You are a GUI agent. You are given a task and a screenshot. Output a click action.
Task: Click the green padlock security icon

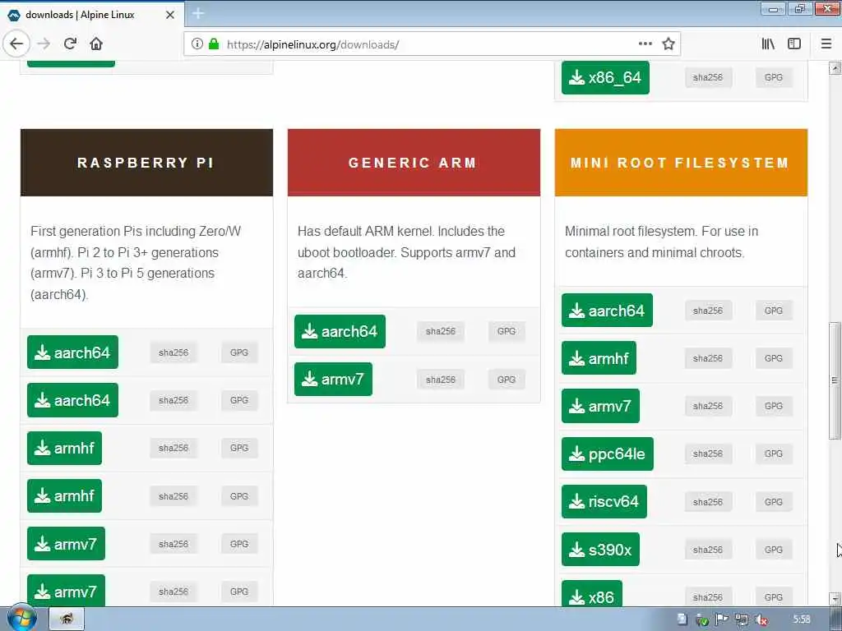pos(214,44)
